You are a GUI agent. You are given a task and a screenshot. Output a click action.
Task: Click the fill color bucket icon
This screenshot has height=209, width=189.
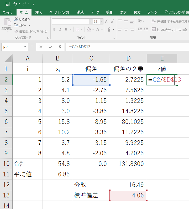point(89,29)
